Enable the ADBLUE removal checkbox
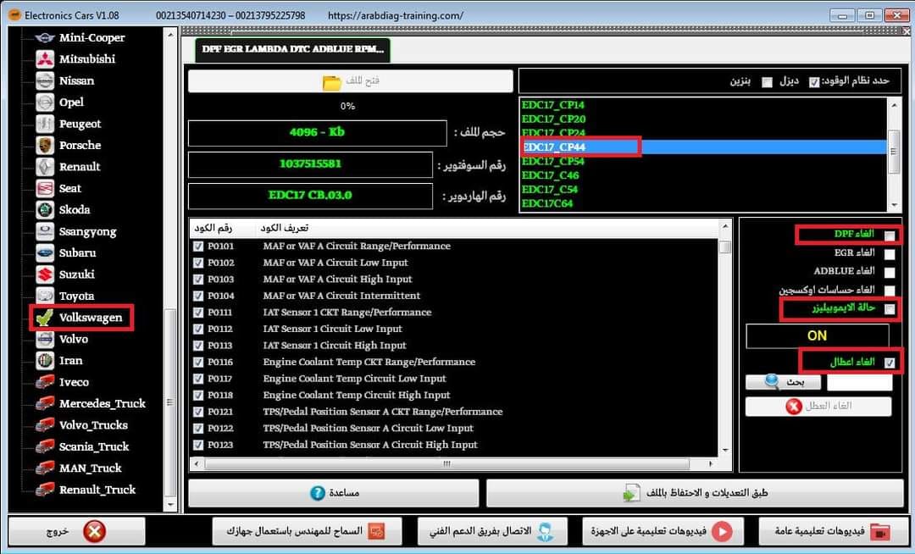 (890, 272)
